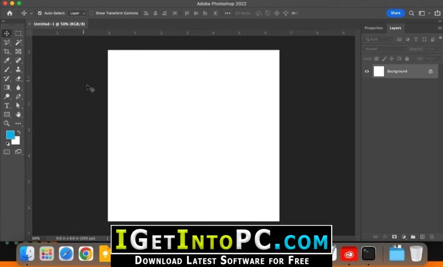The image size is (443, 267).
Task: Toggle the Auto-Select checkbox
Action: click(x=40, y=13)
